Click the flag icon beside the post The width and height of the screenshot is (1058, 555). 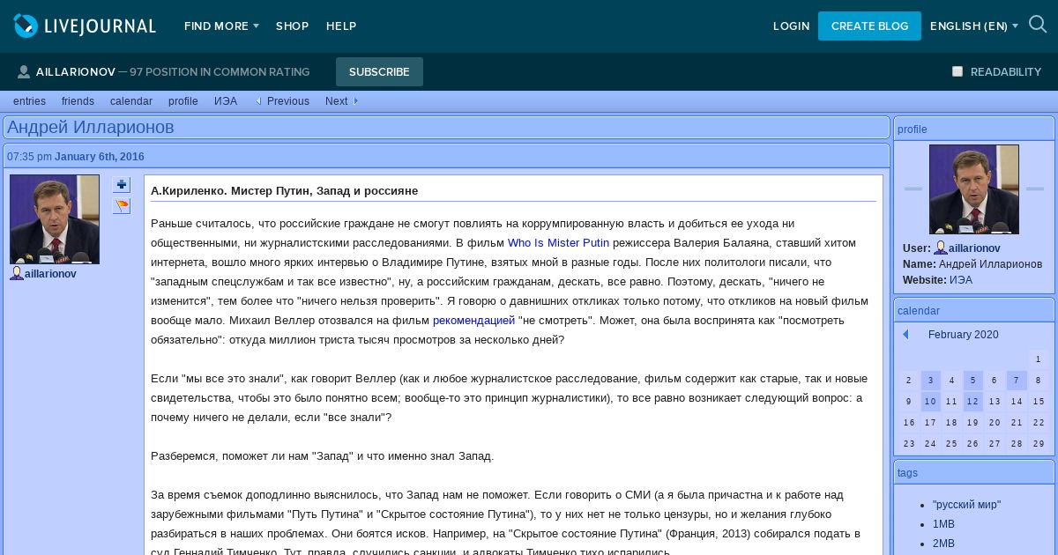[x=122, y=206]
